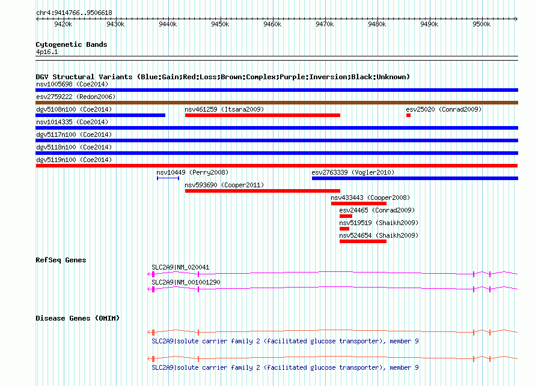Click the second orange OMIM gene track line
535x386 pixels.
[332, 358]
